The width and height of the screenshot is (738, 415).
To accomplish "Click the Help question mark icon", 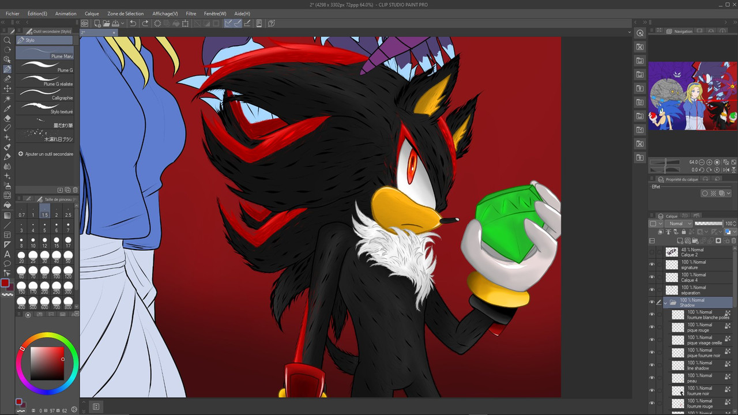I will [271, 23].
